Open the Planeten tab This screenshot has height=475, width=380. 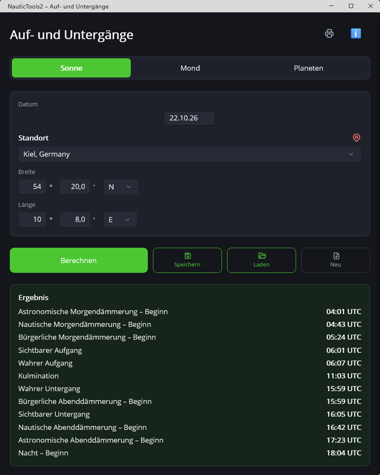click(309, 68)
